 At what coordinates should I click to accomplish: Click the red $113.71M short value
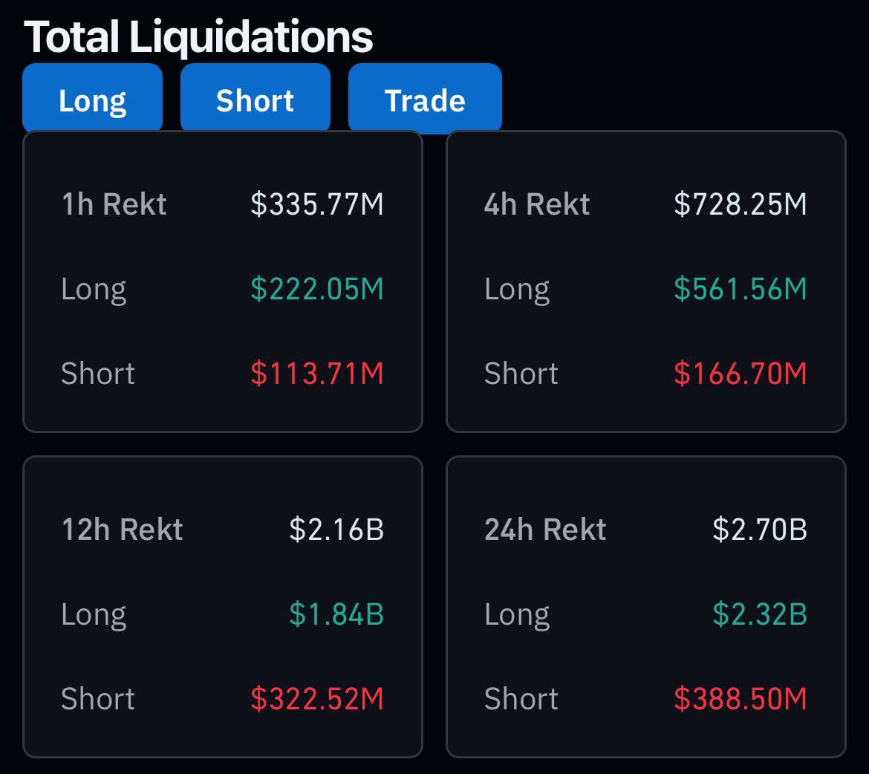[x=317, y=374]
